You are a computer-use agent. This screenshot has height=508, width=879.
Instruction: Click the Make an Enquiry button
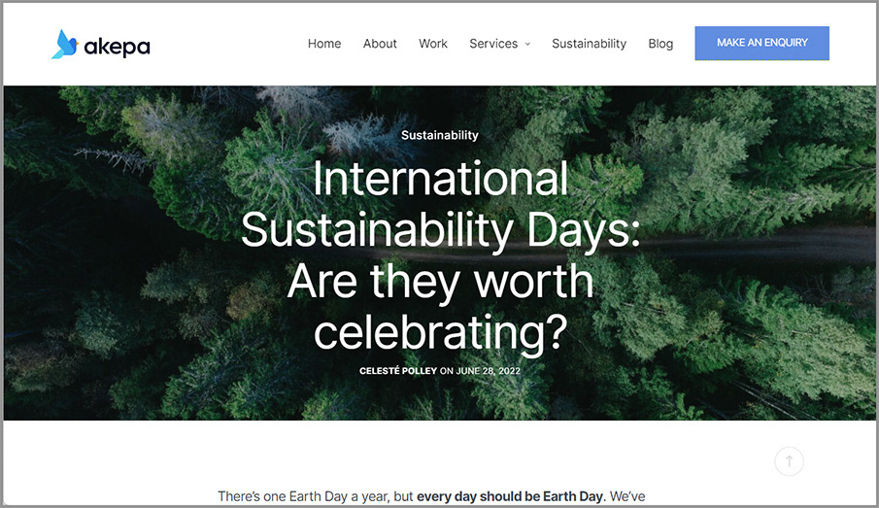(761, 43)
